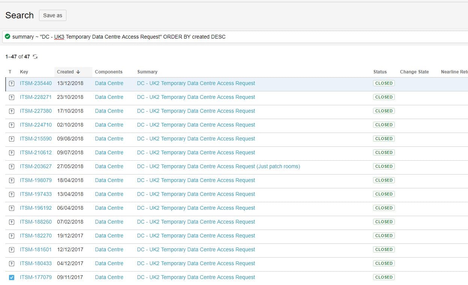Open issue ITSM-188260

tap(36, 222)
